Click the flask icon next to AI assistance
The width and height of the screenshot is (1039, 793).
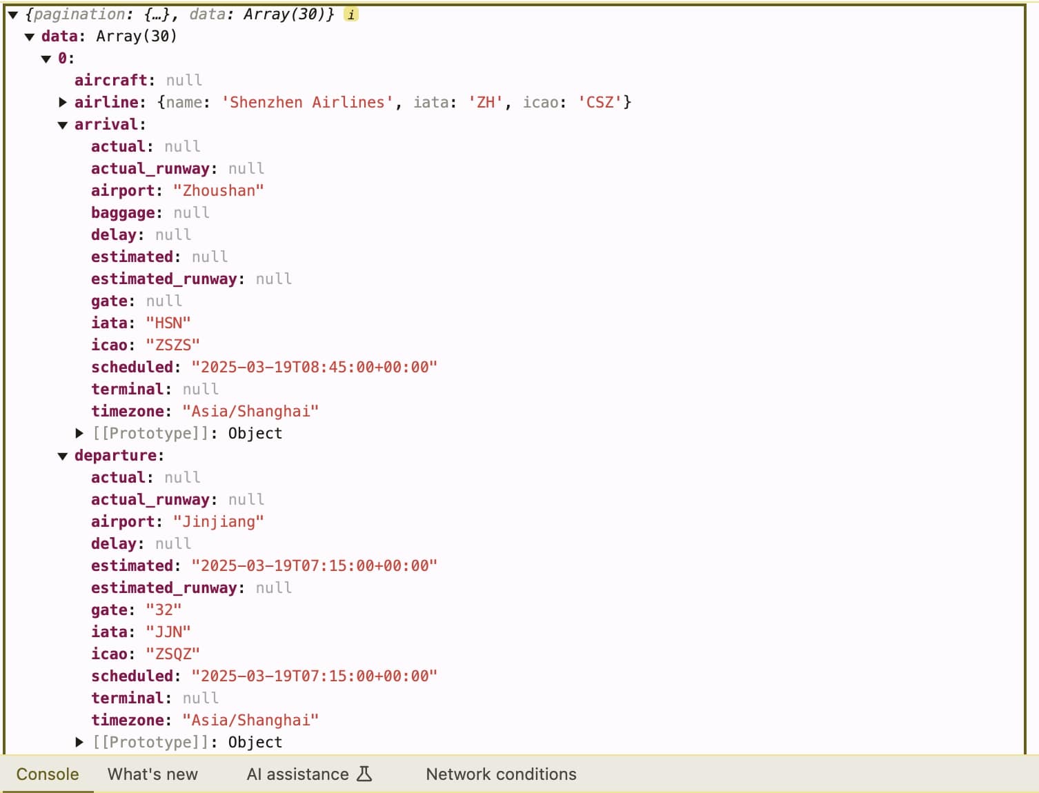365,774
